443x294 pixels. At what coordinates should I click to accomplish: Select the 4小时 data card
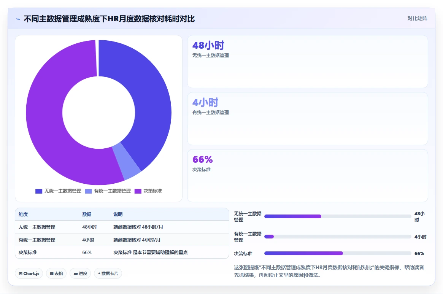[307, 119]
